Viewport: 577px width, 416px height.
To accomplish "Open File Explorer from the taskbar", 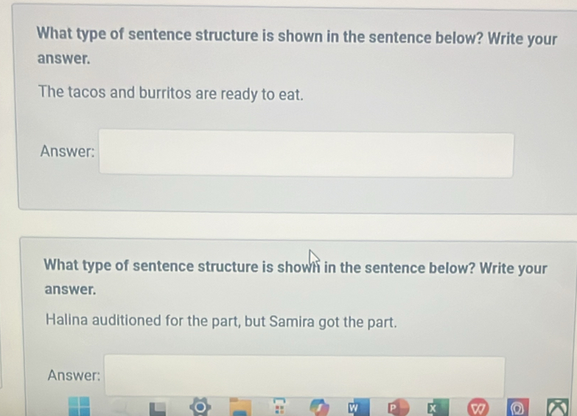I will (x=239, y=406).
